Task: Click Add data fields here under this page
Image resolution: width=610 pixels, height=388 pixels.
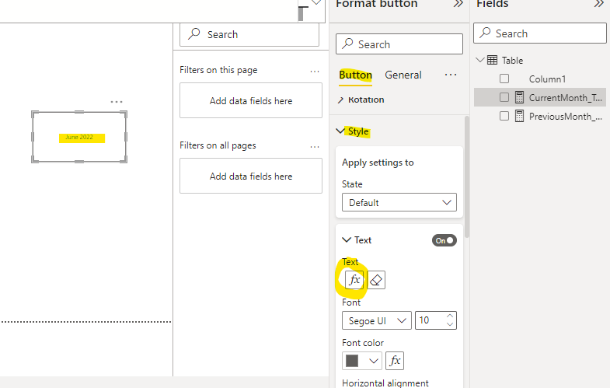Action: [251, 100]
